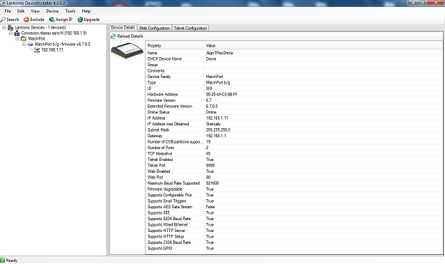This screenshot has height=264, width=445.
Task: Click the green Ready status icon
Action: (x=3, y=260)
